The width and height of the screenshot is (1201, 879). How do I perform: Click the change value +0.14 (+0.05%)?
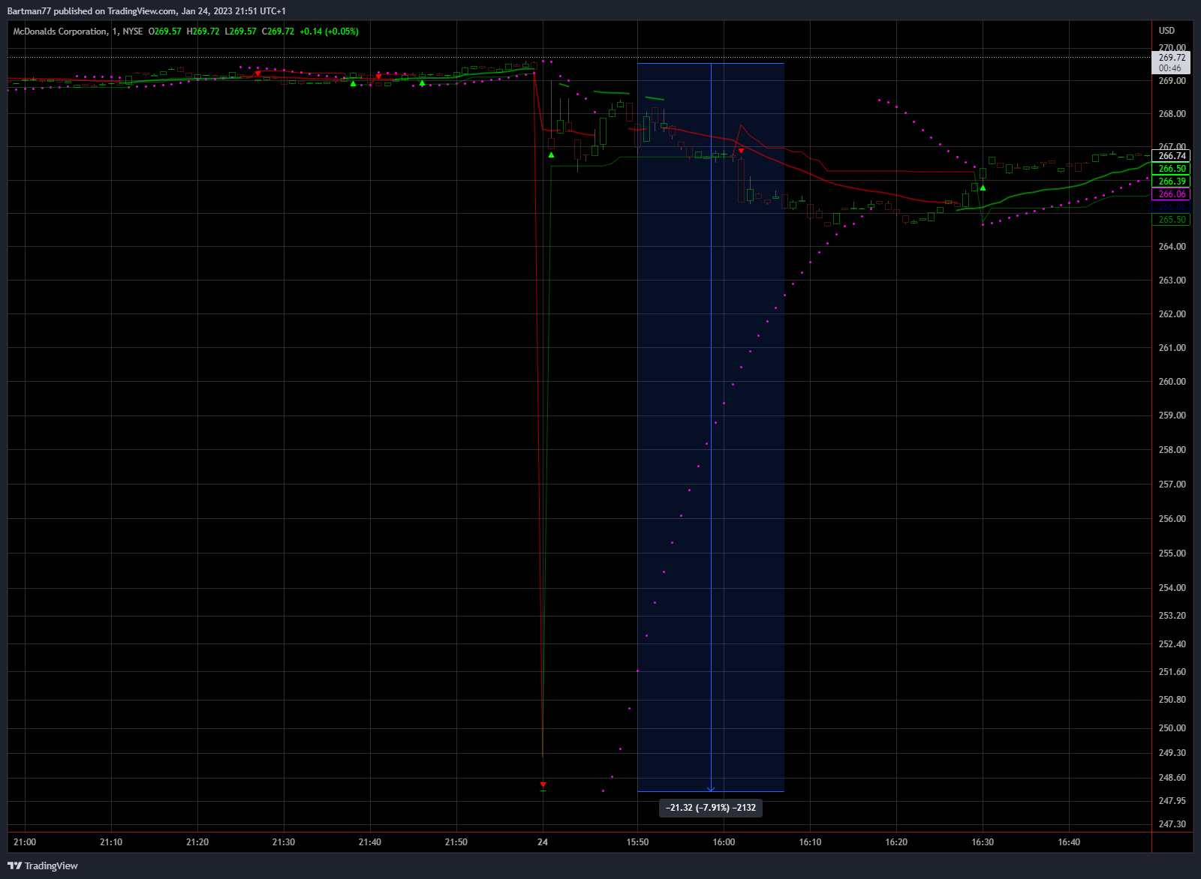pos(329,31)
